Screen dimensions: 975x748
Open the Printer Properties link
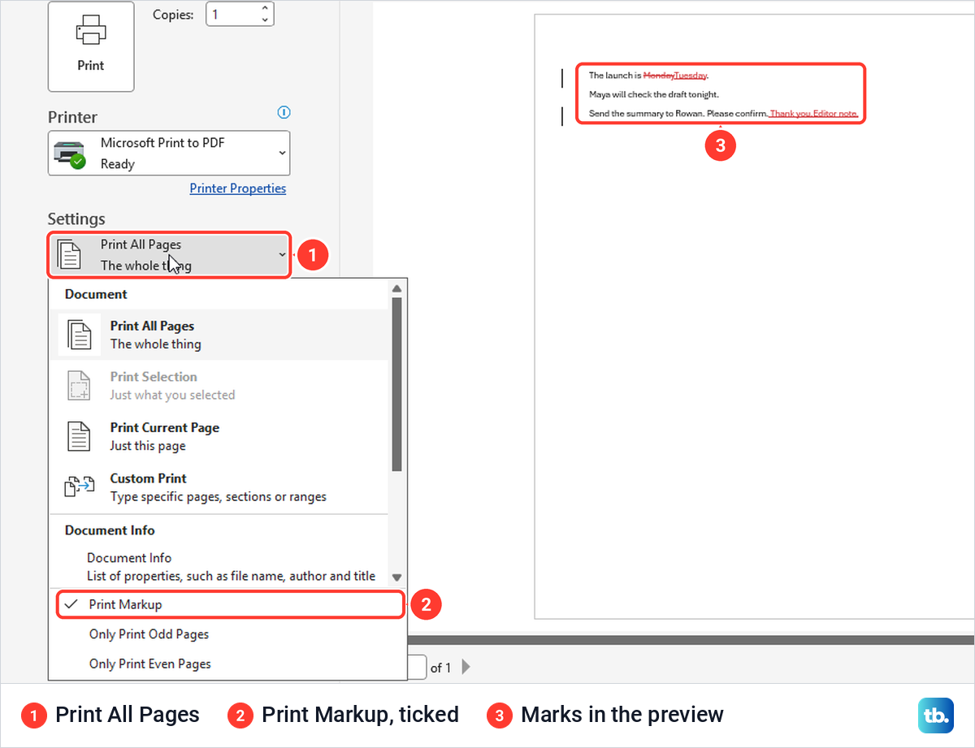[238, 188]
